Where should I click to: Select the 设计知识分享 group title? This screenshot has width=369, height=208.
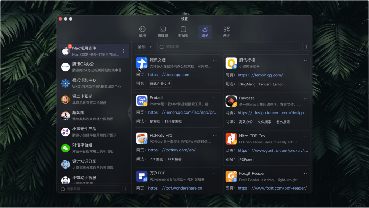click(84, 161)
